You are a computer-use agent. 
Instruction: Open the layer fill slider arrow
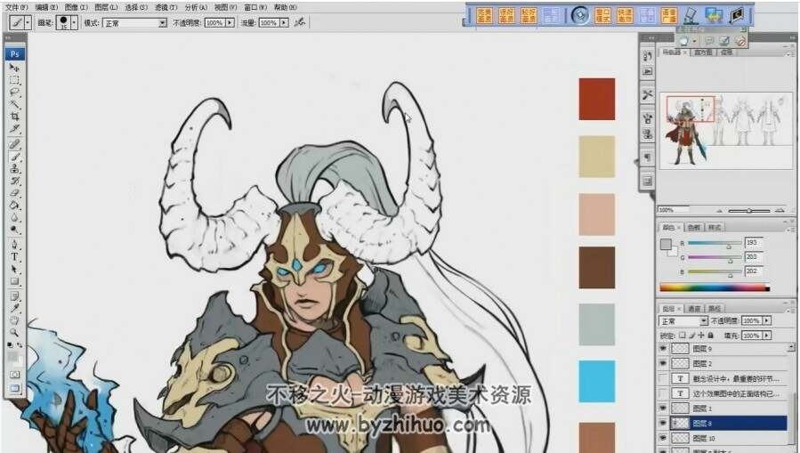click(x=767, y=336)
